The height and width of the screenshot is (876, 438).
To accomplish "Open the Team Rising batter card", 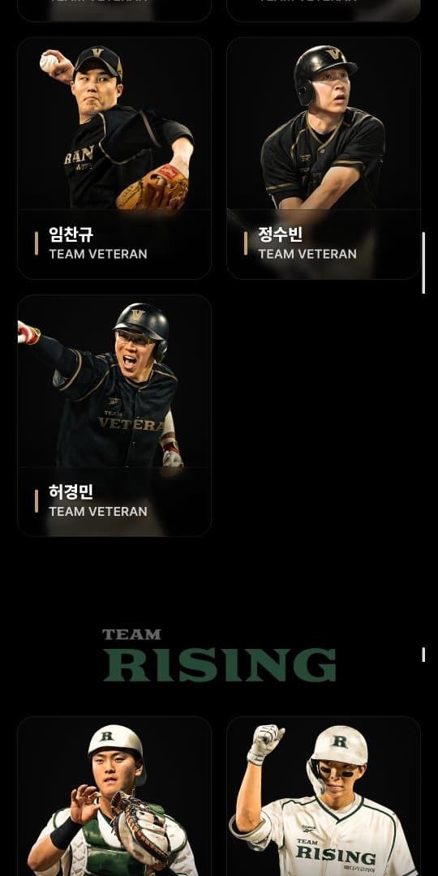I will point(324,797).
